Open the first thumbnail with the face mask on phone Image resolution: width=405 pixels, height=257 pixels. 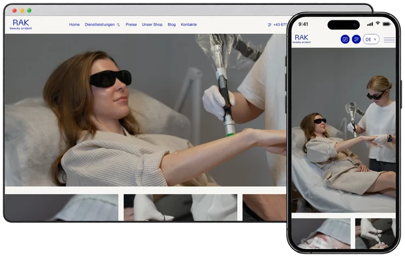321,233
